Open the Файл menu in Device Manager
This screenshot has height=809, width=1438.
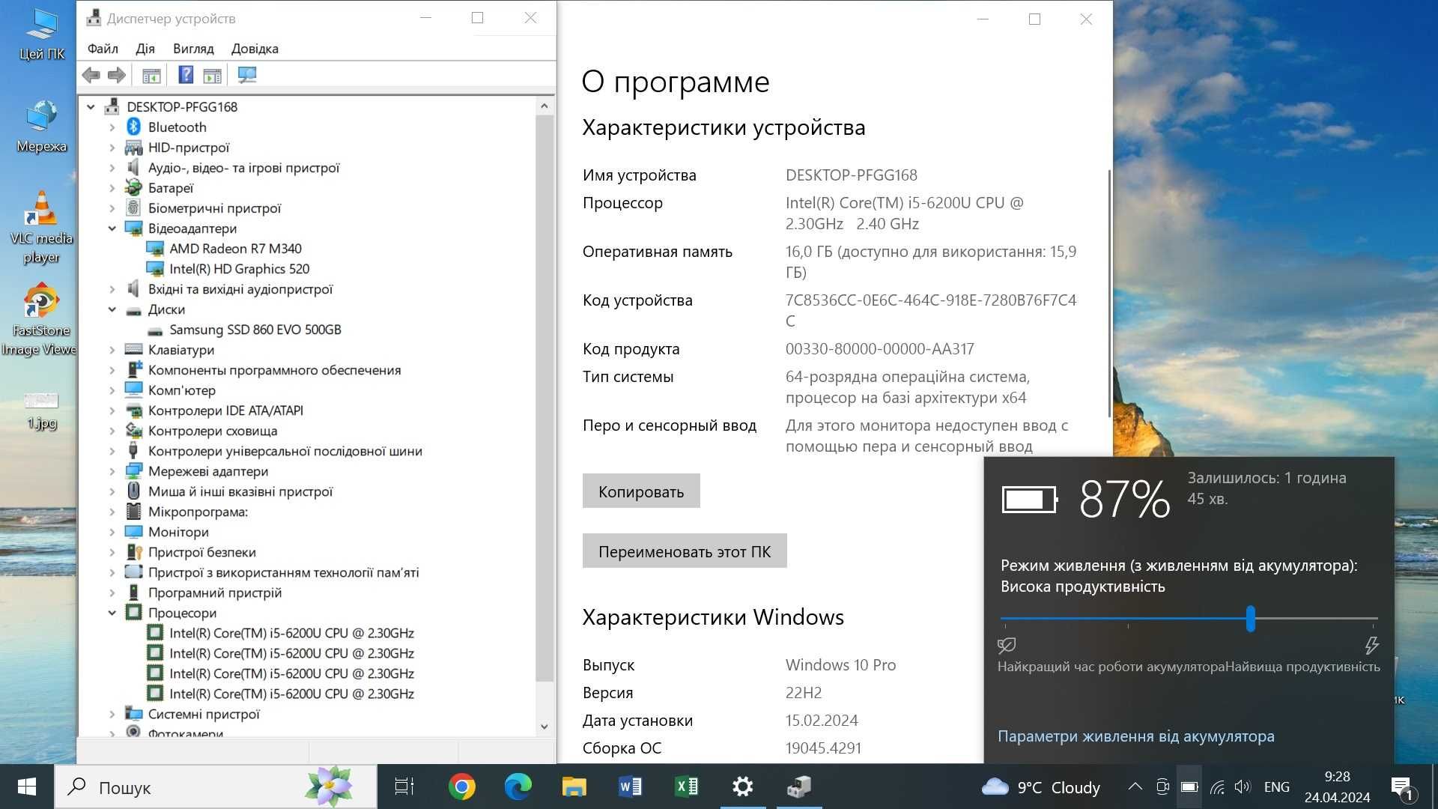click(103, 49)
